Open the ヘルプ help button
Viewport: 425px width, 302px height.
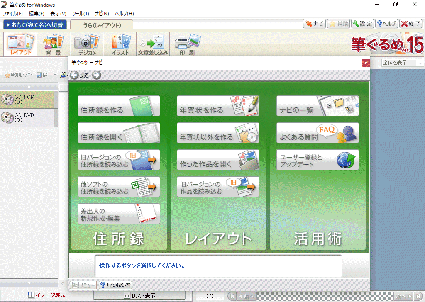[x=387, y=24]
